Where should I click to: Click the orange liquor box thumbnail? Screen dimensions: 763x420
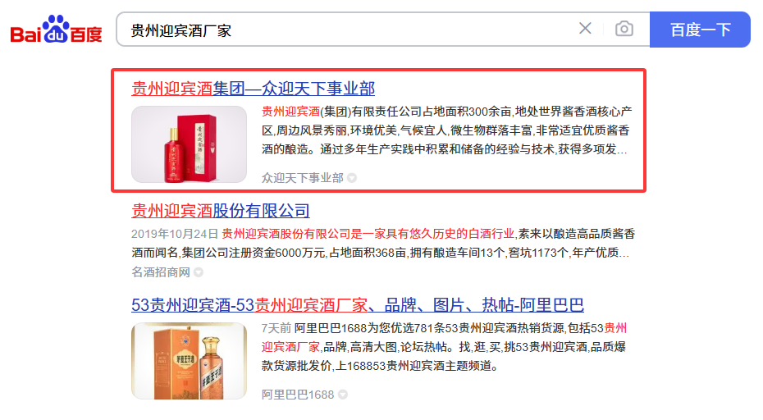point(189,361)
